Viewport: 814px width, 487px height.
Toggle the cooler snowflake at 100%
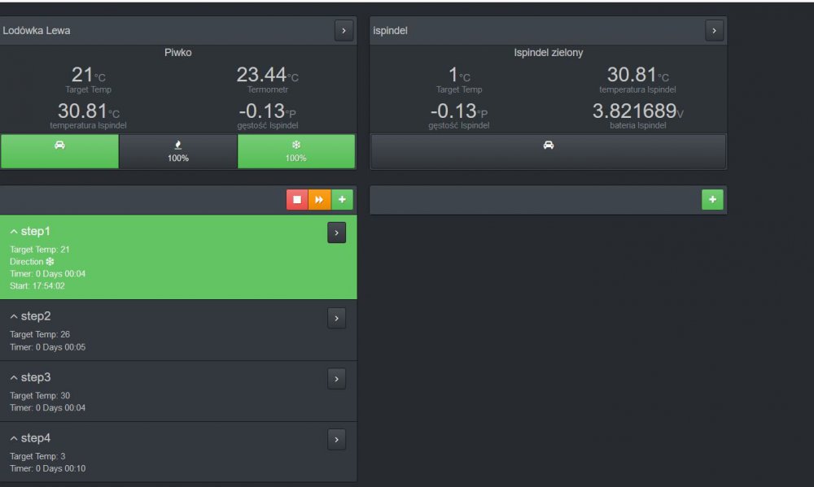tap(296, 151)
